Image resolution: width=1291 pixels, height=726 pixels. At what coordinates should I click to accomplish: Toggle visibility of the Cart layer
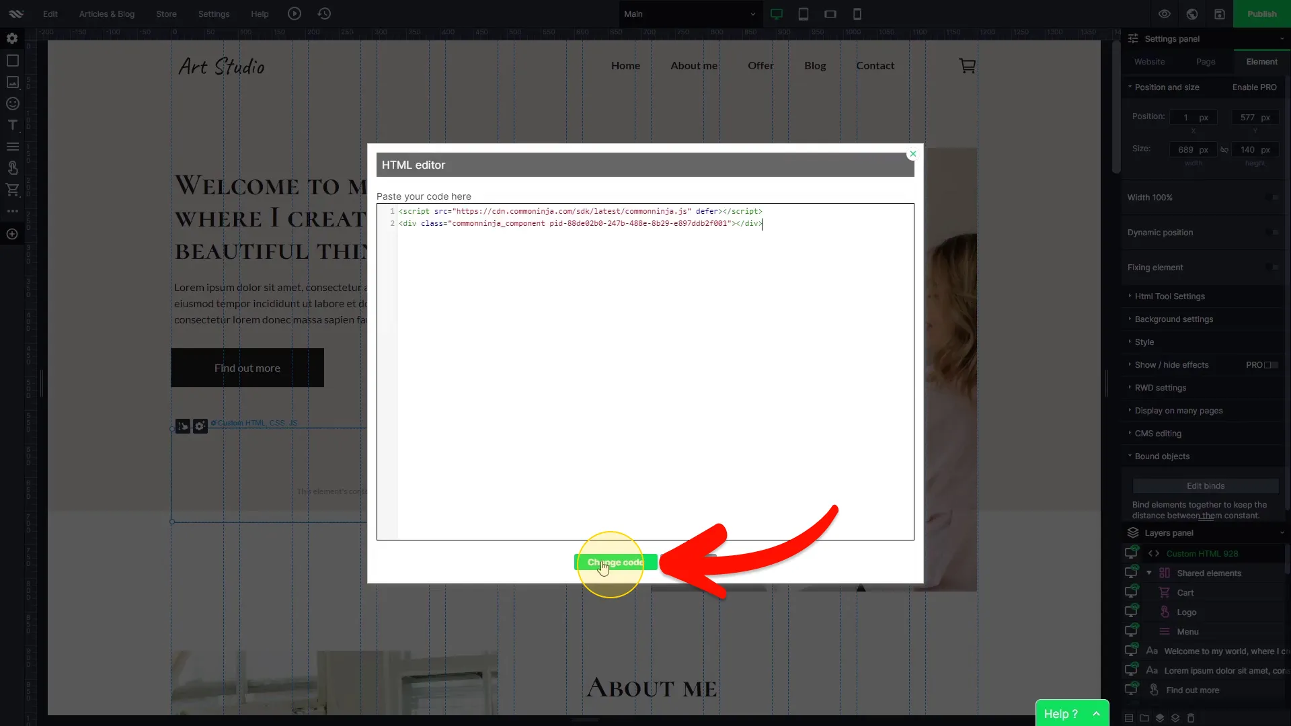[x=1132, y=592]
